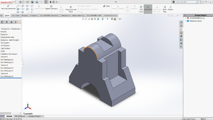Click Edit Appearance color ball in view toolbar
The width and height of the screenshot is (213, 120).
click(x=112, y=19)
